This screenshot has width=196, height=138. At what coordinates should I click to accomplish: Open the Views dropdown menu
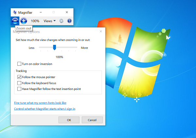(x=50, y=21)
